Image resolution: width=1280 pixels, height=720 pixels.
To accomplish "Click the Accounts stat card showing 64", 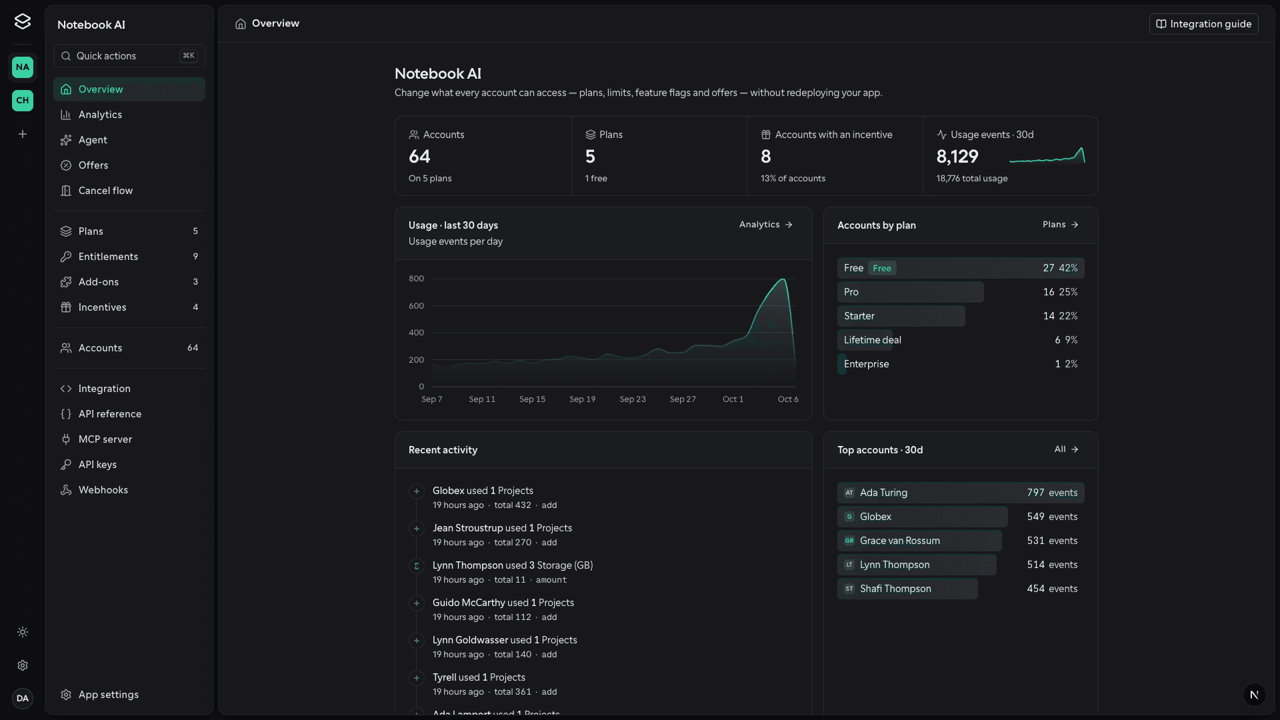I will tap(483, 156).
